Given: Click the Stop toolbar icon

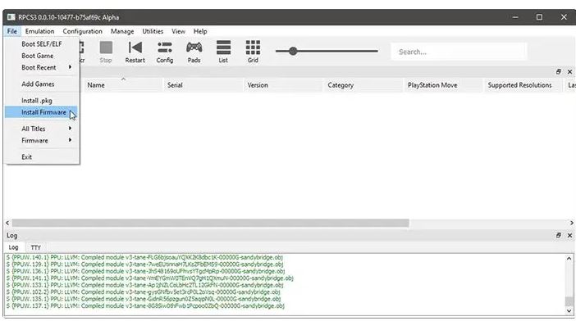Looking at the screenshot, I should 106,52.
